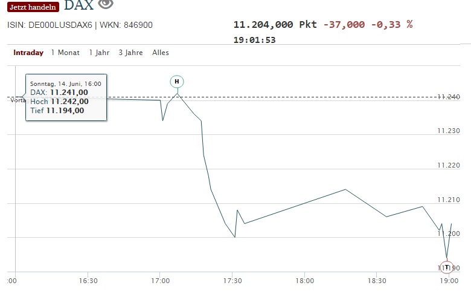Click the Tief 11.194,00 tooltip line

pyautogui.click(x=57, y=110)
